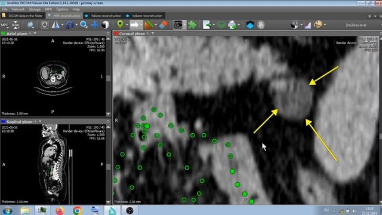The image size is (382, 215).
Task: Click the green 3D box icon
Action: (221, 25)
